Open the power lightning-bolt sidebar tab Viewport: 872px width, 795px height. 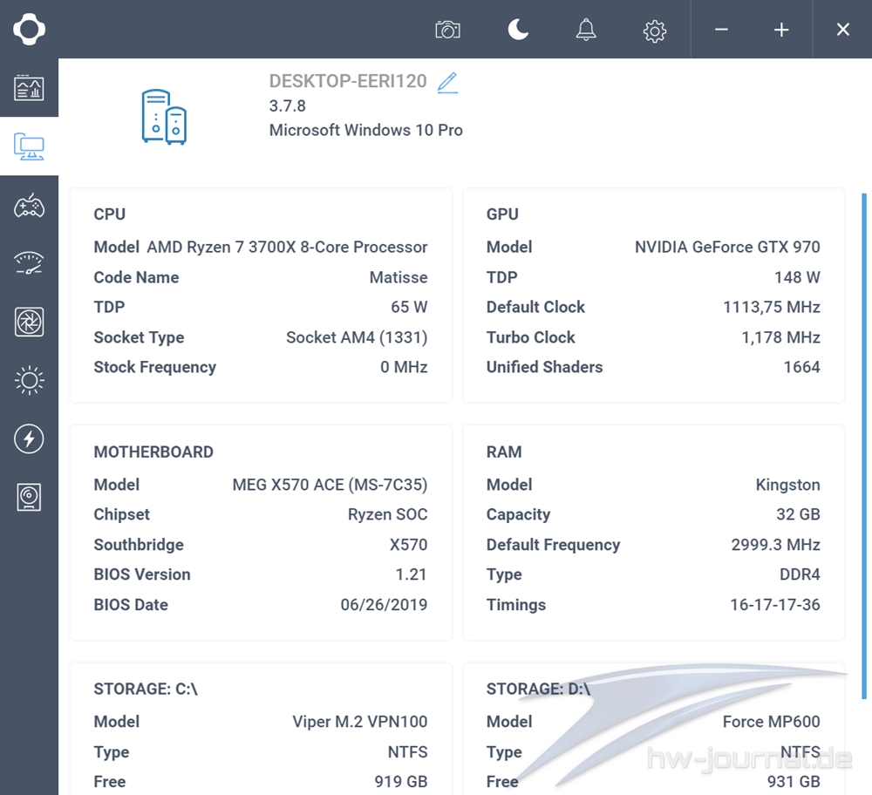tap(29, 438)
